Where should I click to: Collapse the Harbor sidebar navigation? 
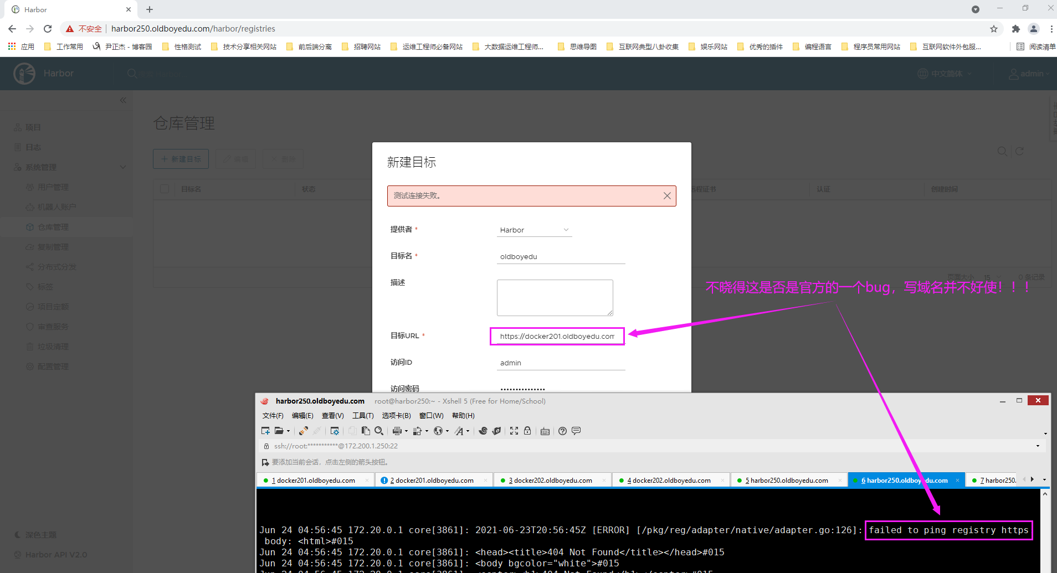123,100
